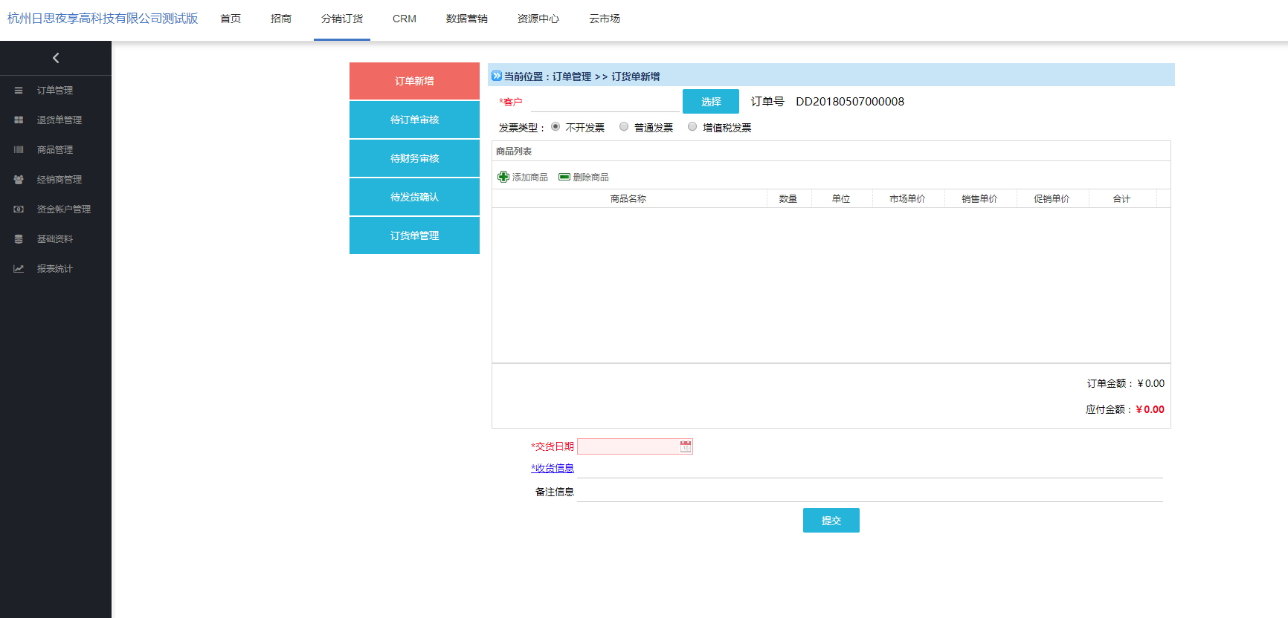
Task: Open the 数据营销 menu item
Action: [466, 19]
